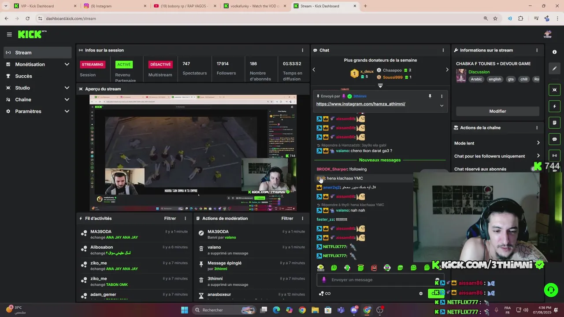Image resolution: width=564 pixels, height=317 pixels.
Task: Click the lightning bolt icon in right strip
Action: pos(554,107)
